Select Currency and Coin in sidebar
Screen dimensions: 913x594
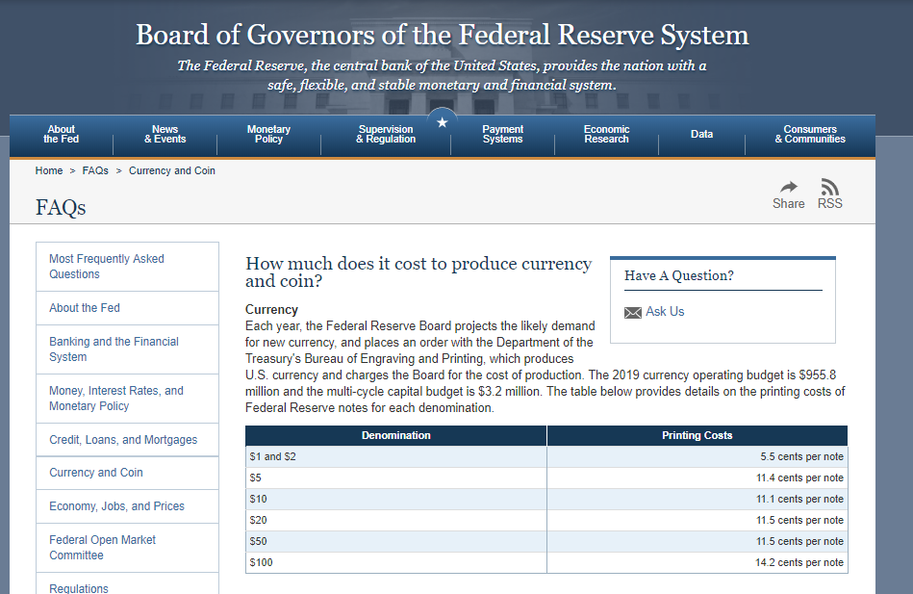click(127, 473)
